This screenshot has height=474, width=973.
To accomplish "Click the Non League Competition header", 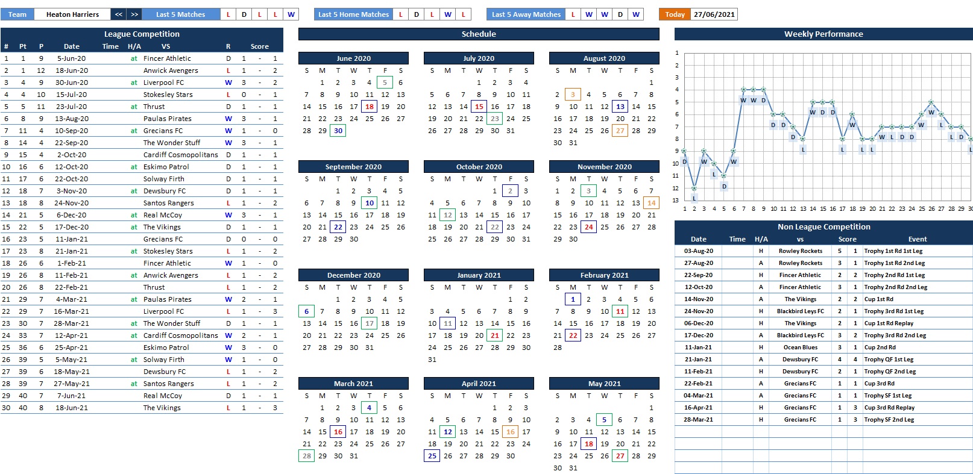I will [x=823, y=227].
